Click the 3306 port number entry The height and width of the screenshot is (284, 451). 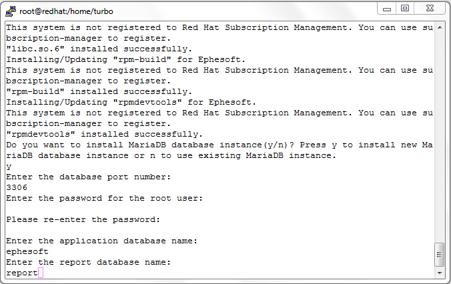pyautogui.click(x=17, y=187)
